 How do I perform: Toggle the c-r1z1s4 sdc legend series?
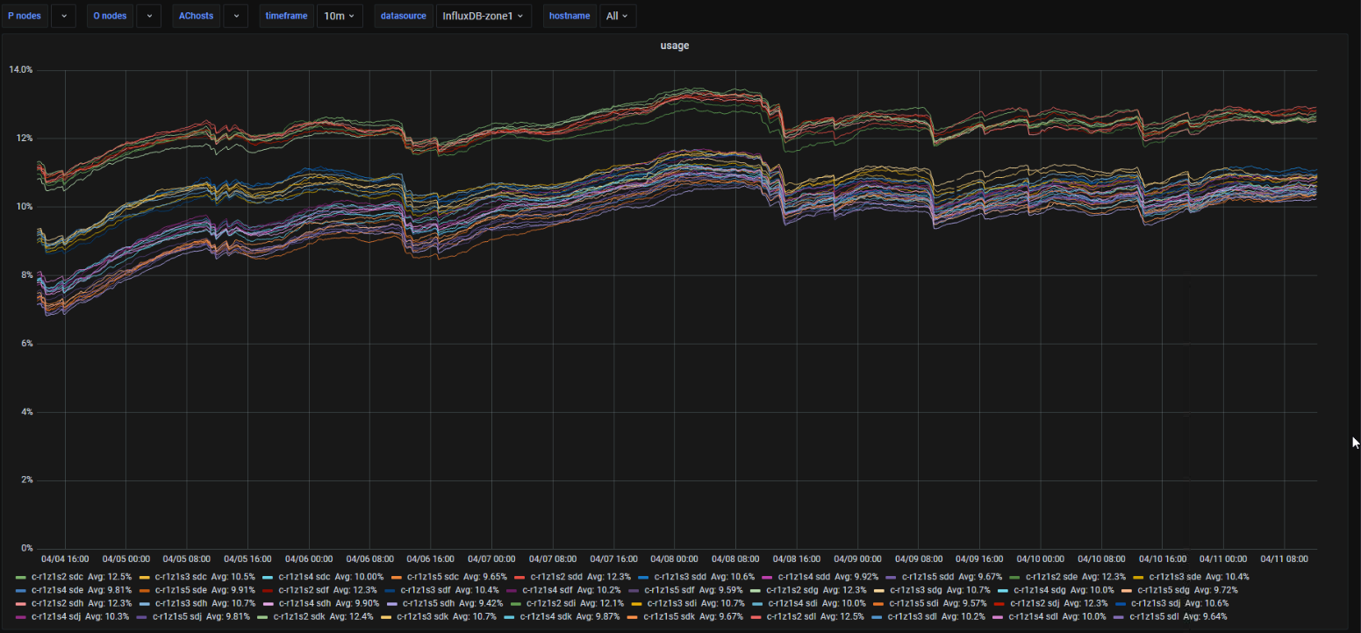(304, 577)
